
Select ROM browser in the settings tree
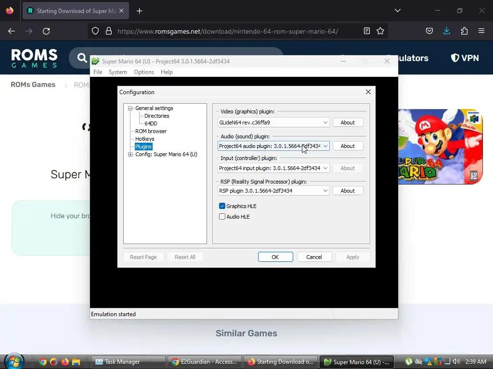click(151, 131)
